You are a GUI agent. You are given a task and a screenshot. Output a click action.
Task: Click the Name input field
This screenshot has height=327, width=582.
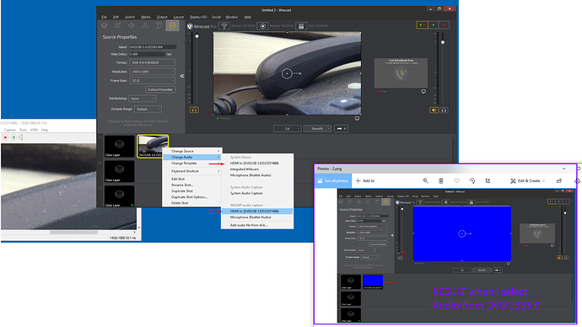[152, 47]
